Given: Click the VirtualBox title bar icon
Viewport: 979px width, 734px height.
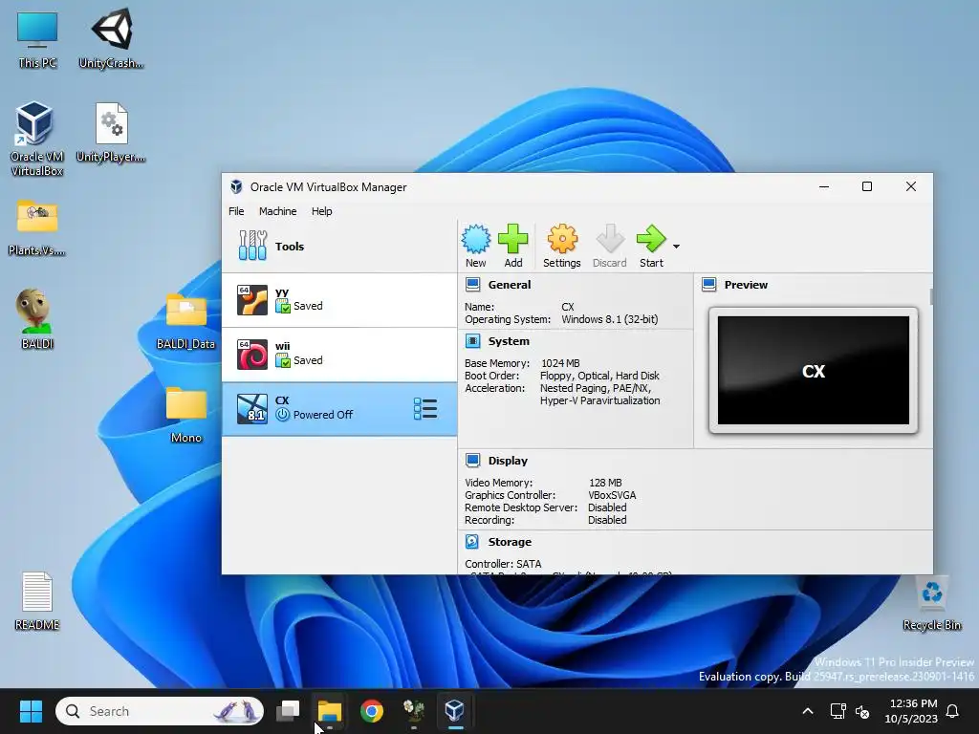Looking at the screenshot, I should [x=236, y=186].
